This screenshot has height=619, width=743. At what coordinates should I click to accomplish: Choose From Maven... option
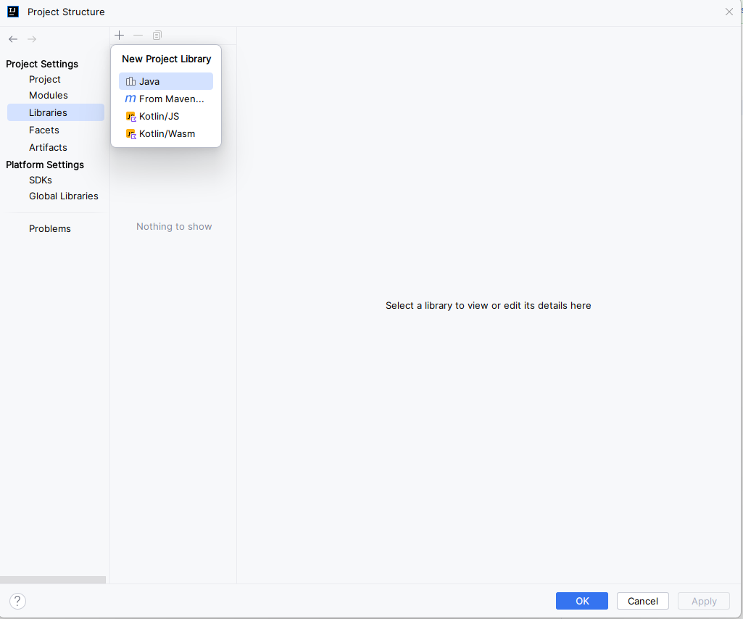pyautogui.click(x=166, y=99)
